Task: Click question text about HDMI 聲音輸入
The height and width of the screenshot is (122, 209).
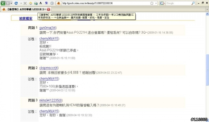Action: pyautogui.click(x=69, y=105)
